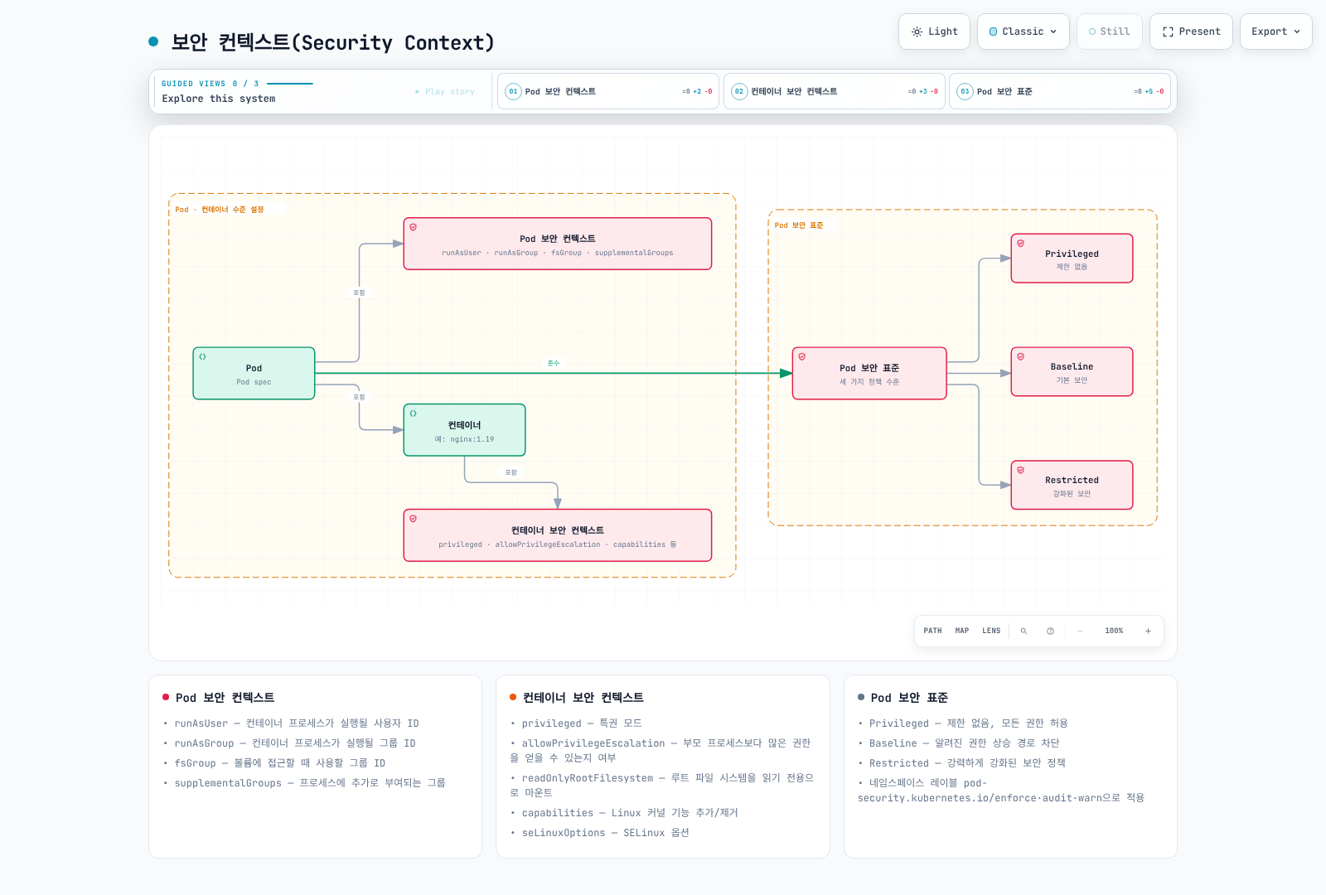Enable LENS mode in canvas toolbar
Viewport: 1326px width, 895px height.
[991, 631]
